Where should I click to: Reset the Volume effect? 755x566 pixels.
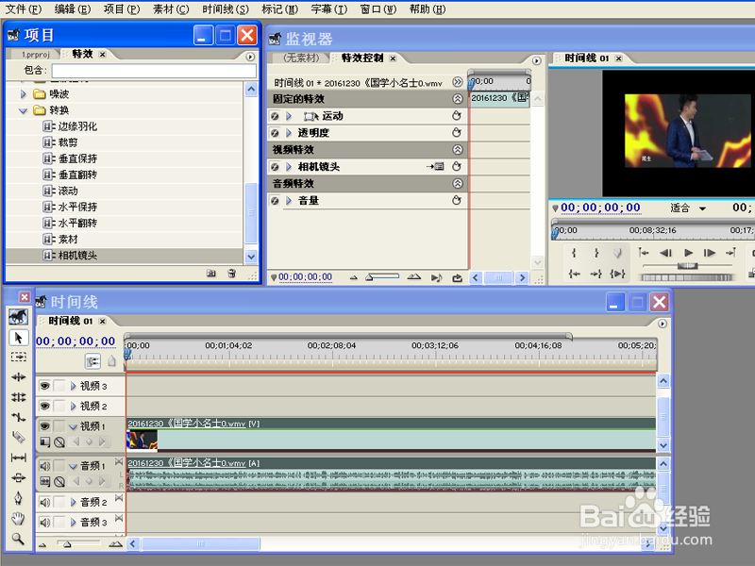pos(457,200)
